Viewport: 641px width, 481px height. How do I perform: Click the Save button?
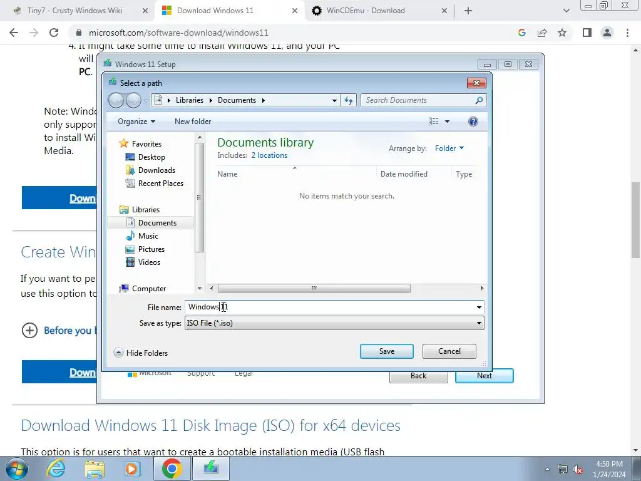click(387, 351)
